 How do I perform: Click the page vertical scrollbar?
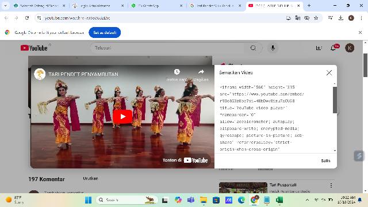(366, 65)
